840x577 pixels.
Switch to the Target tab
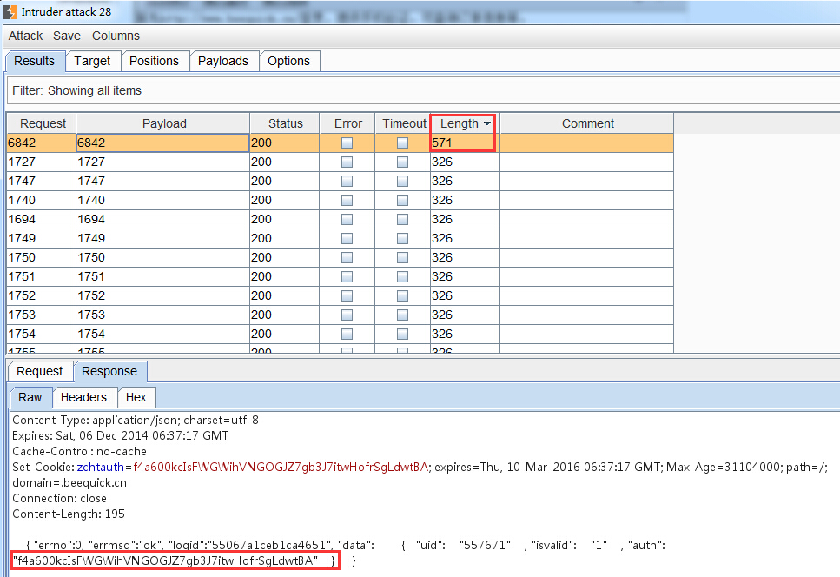click(x=92, y=61)
